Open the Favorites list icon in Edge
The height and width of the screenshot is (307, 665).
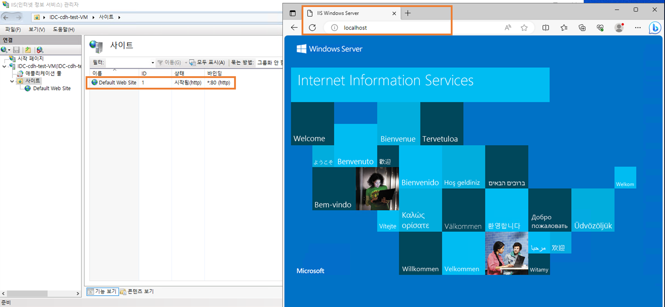(564, 28)
